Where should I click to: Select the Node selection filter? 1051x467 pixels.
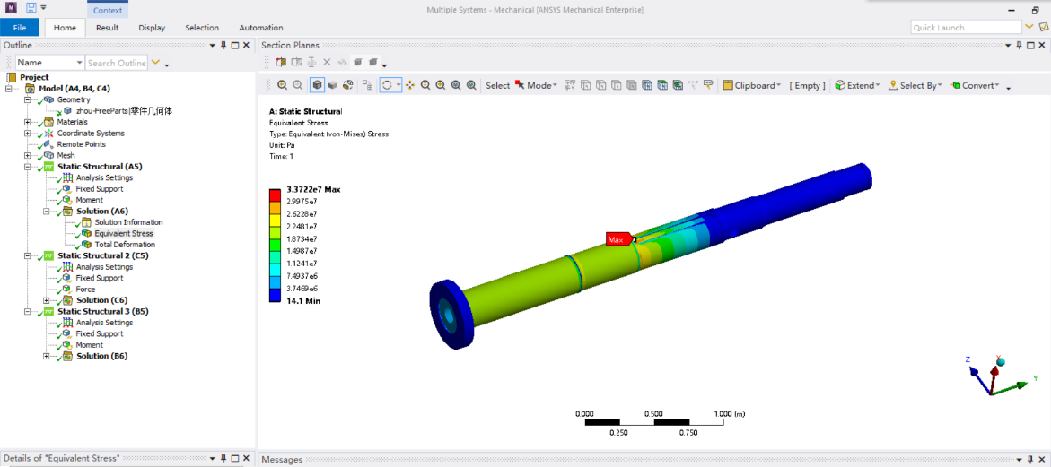point(647,85)
